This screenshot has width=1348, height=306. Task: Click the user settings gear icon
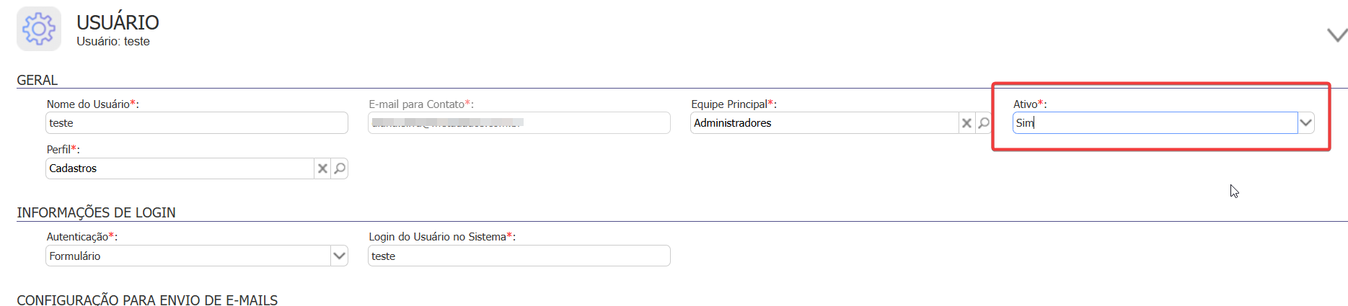(39, 29)
